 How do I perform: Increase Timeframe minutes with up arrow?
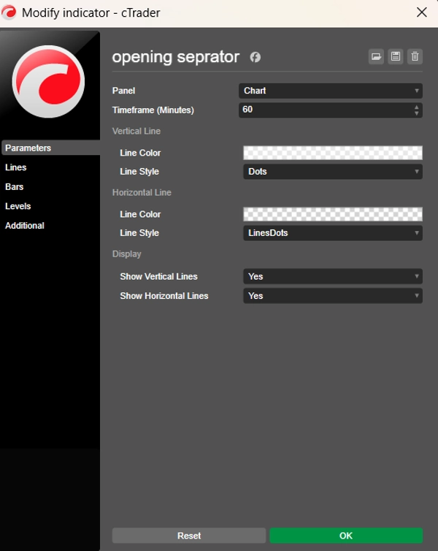417,107
